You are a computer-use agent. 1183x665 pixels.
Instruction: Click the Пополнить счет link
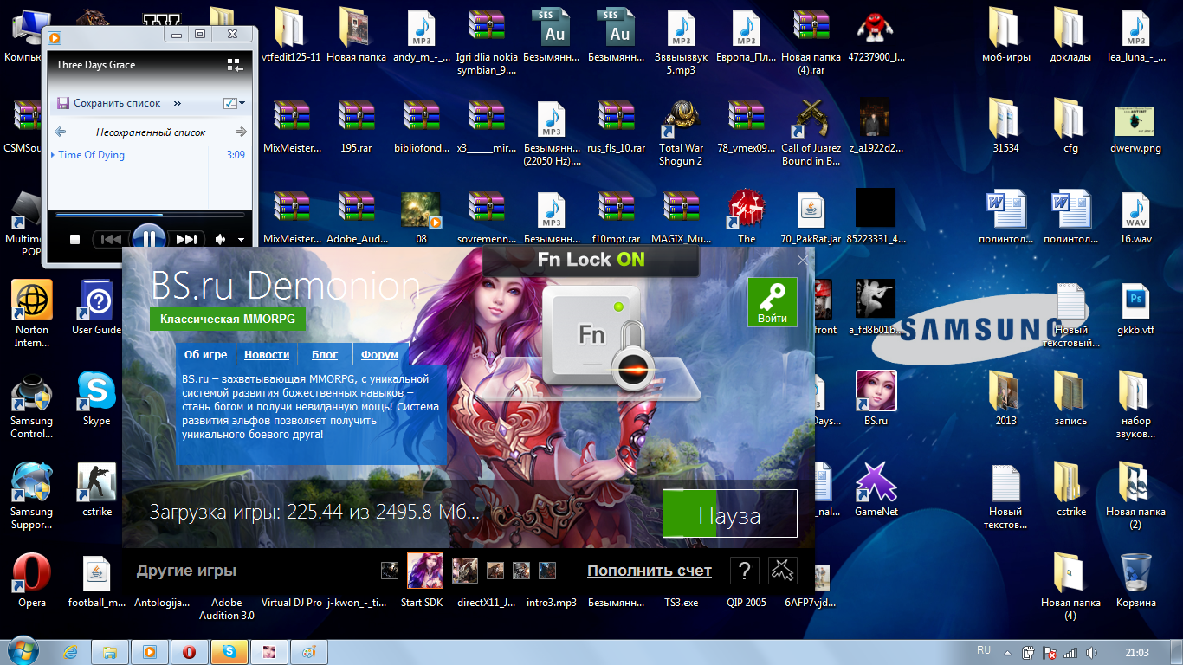click(650, 571)
